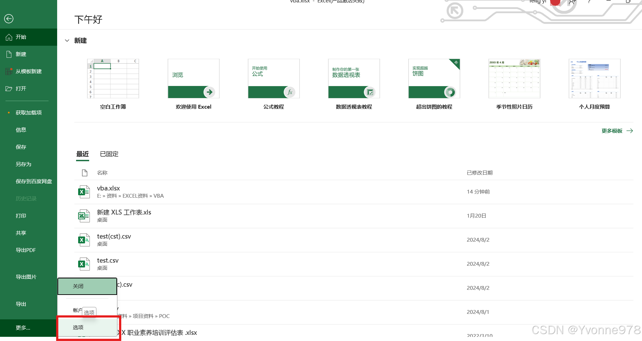
Task: Choose 选项 in the popup menu
Action: [88, 328]
